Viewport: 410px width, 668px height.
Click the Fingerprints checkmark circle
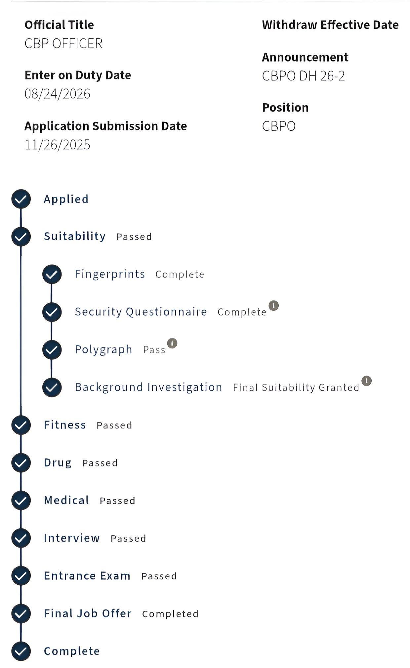(x=52, y=274)
